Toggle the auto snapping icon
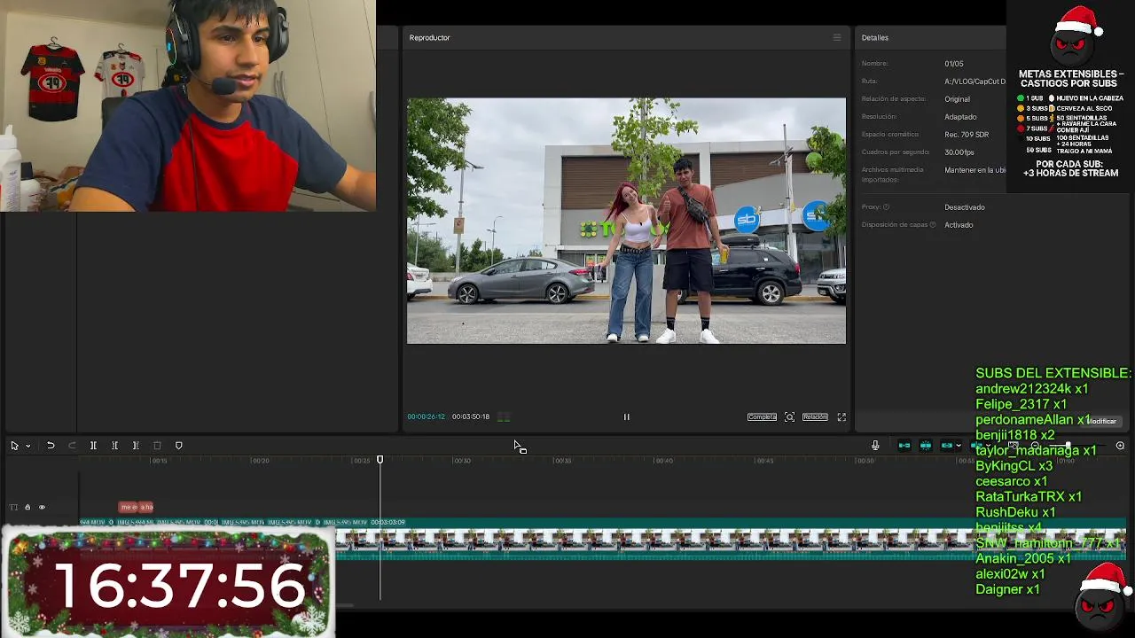 (925, 446)
